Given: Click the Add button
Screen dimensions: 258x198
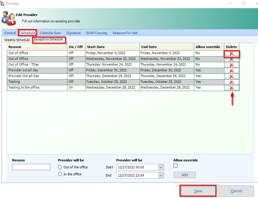Looking at the screenshot, I should [x=185, y=175].
